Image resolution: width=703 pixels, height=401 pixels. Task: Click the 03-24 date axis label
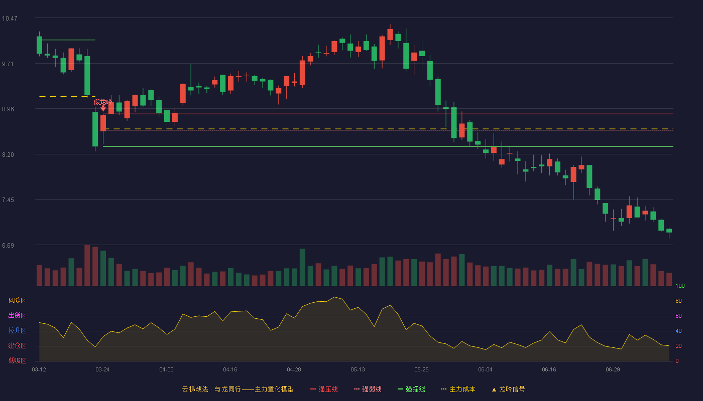pyautogui.click(x=102, y=369)
